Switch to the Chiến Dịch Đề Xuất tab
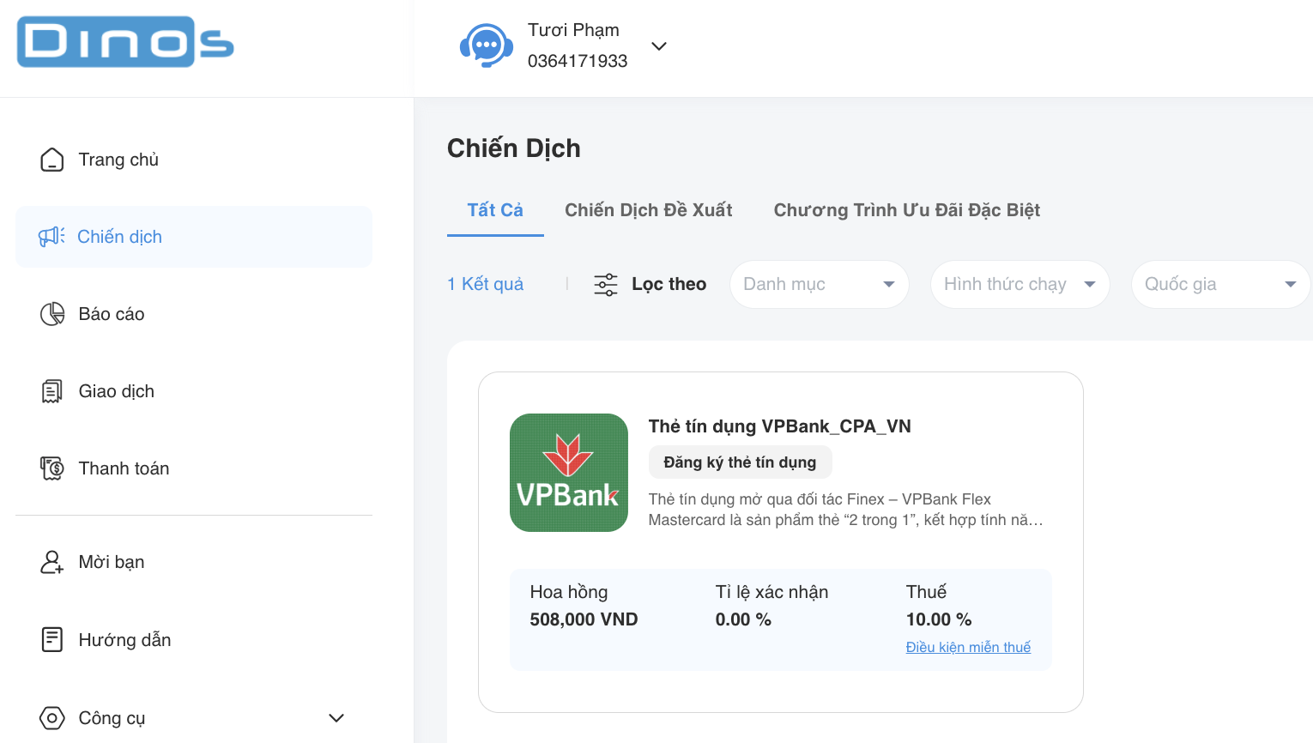The width and height of the screenshot is (1313, 743). pos(648,209)
